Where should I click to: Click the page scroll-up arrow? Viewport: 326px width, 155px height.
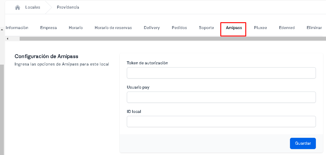(2, 30)
